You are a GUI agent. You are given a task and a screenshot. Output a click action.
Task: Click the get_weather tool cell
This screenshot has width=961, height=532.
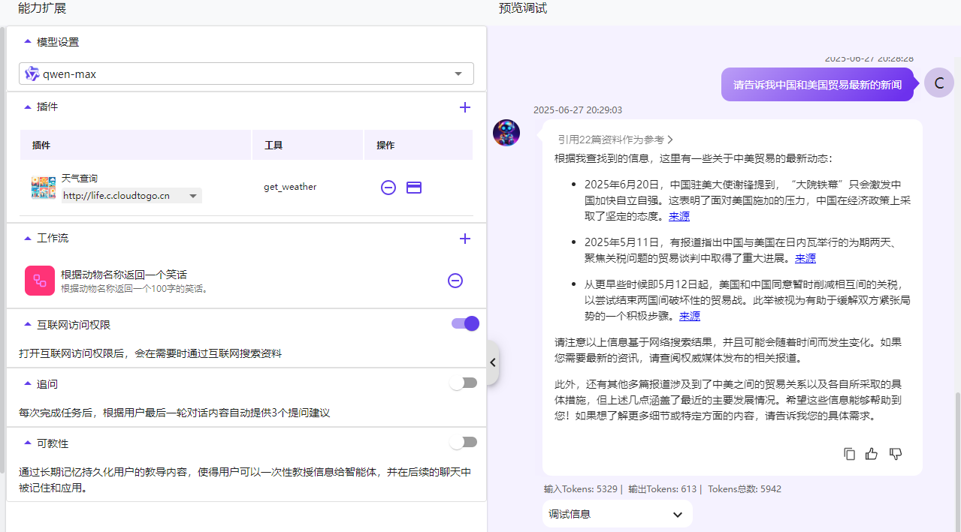(x=290, y=187)
